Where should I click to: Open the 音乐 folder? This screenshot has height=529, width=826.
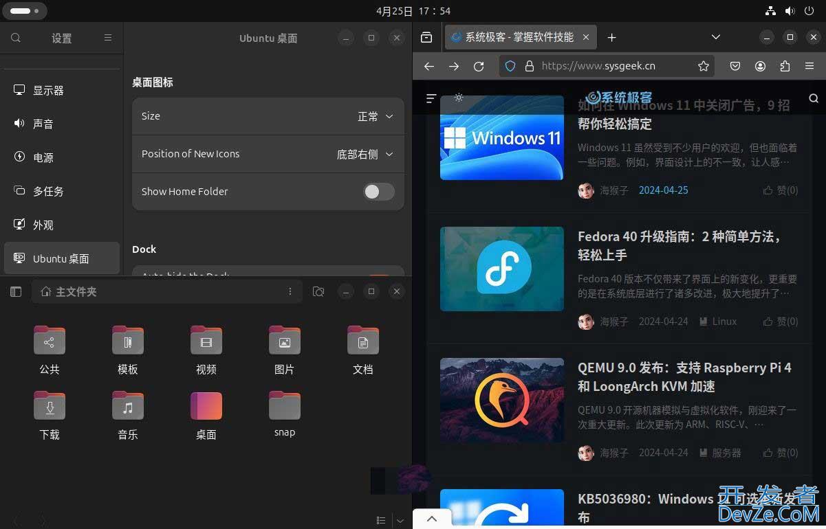coord(128,416)
